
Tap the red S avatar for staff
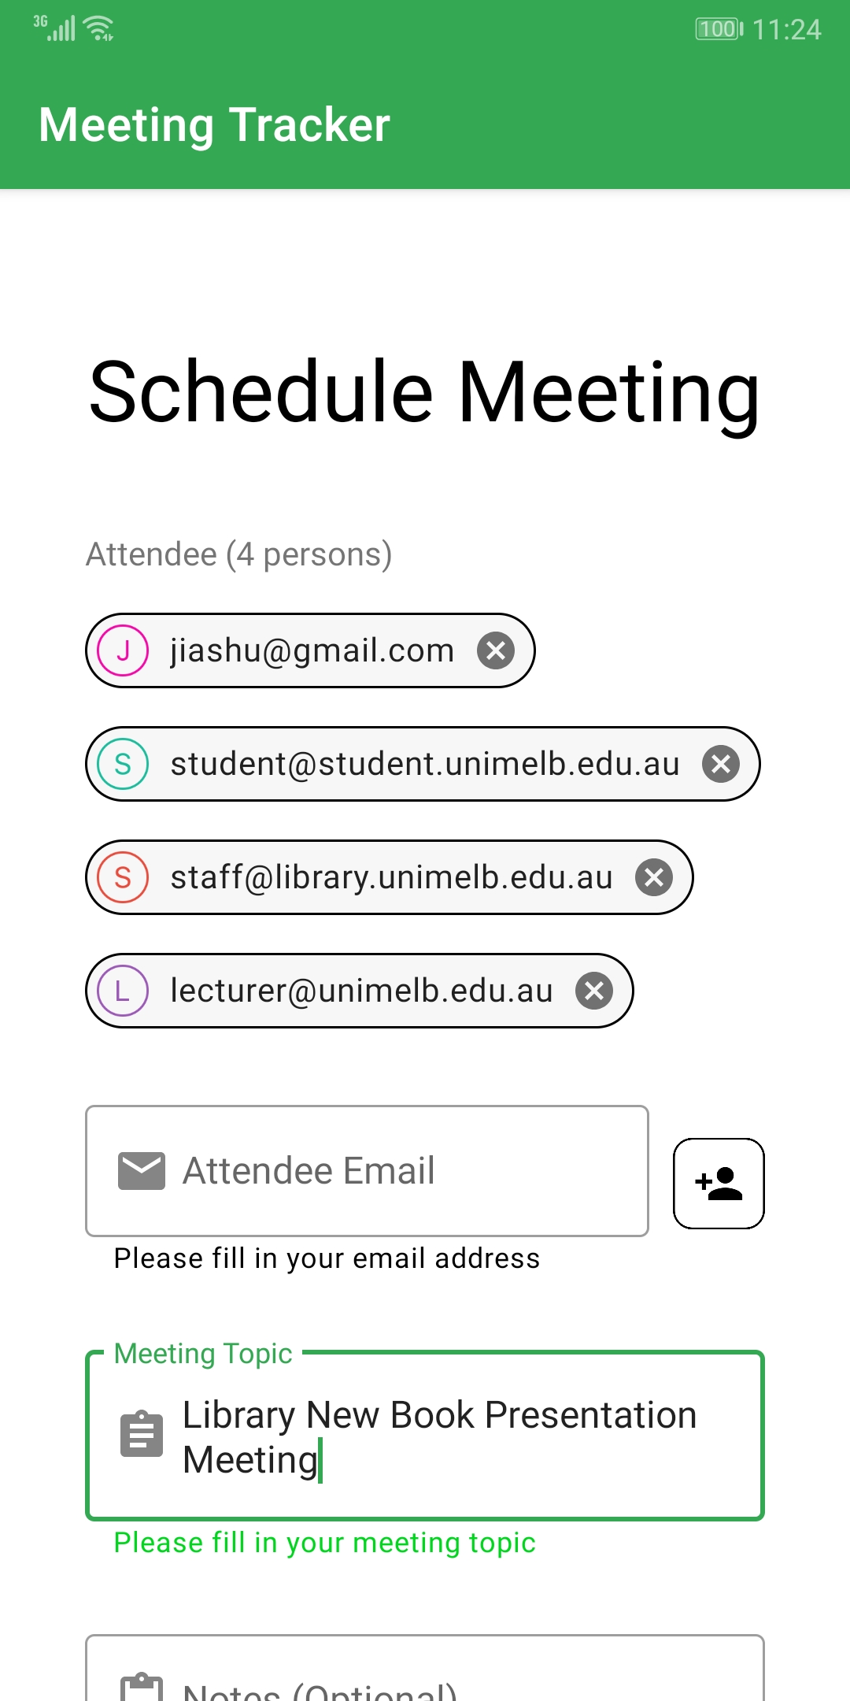click(x=123, y=877)
